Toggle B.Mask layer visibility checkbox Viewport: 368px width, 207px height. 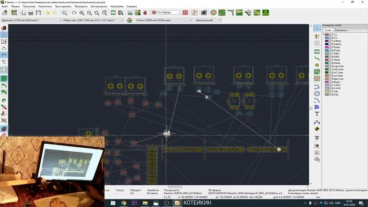tap(329, 63)
